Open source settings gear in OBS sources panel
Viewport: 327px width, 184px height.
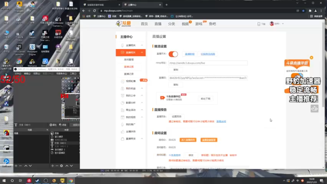tap(62, 166)
